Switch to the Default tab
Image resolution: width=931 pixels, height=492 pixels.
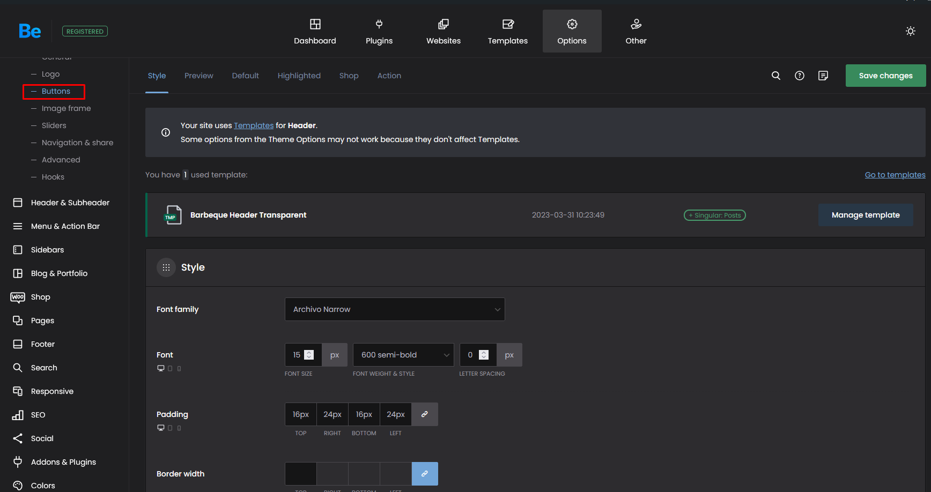(246, 76)
